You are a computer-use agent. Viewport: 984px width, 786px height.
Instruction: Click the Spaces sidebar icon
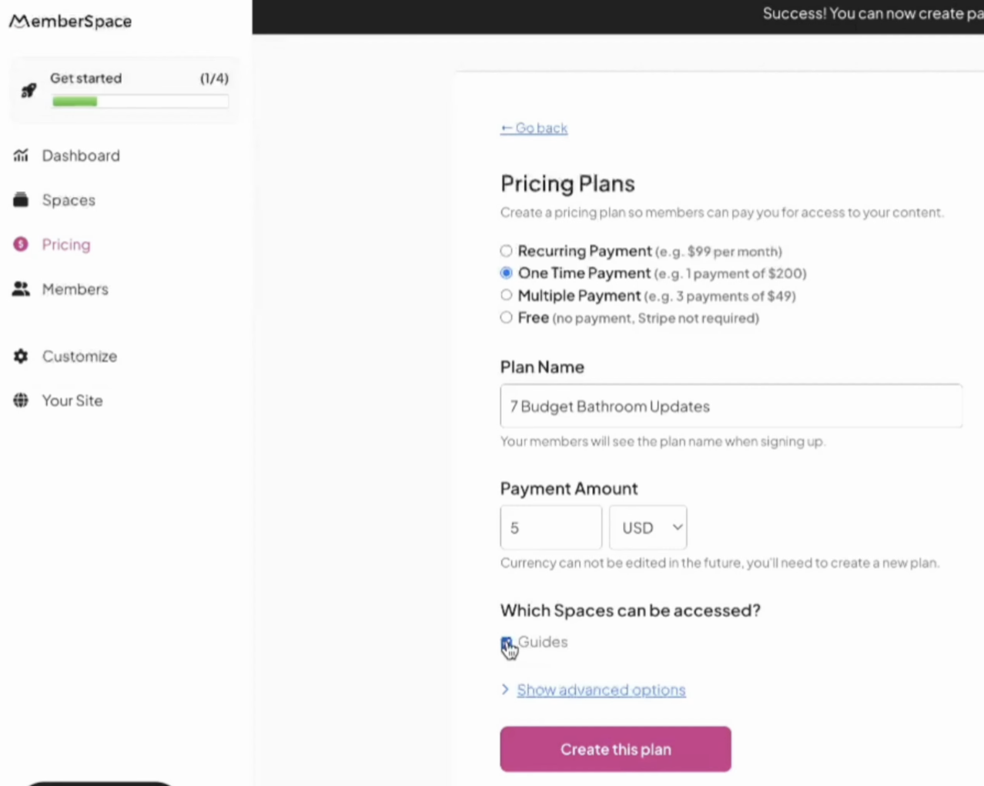click(x=21, y=200)
